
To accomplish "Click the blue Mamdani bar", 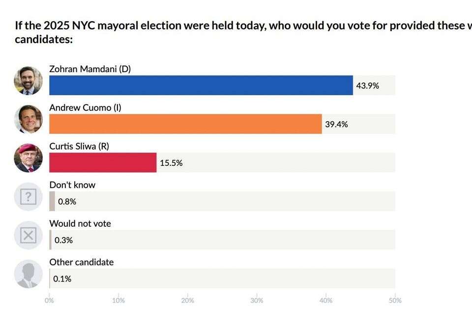I will [201, 85].
